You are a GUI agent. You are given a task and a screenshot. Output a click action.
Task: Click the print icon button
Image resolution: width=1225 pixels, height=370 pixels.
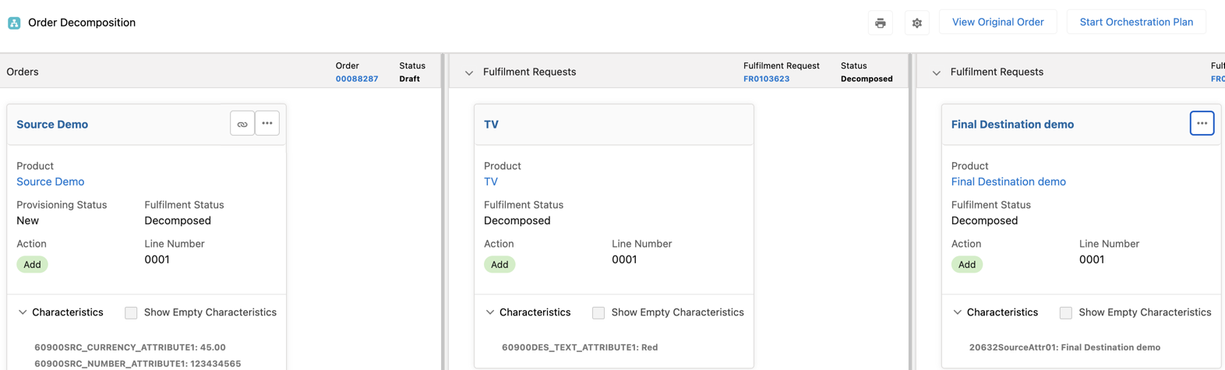[x=880, y=23]
